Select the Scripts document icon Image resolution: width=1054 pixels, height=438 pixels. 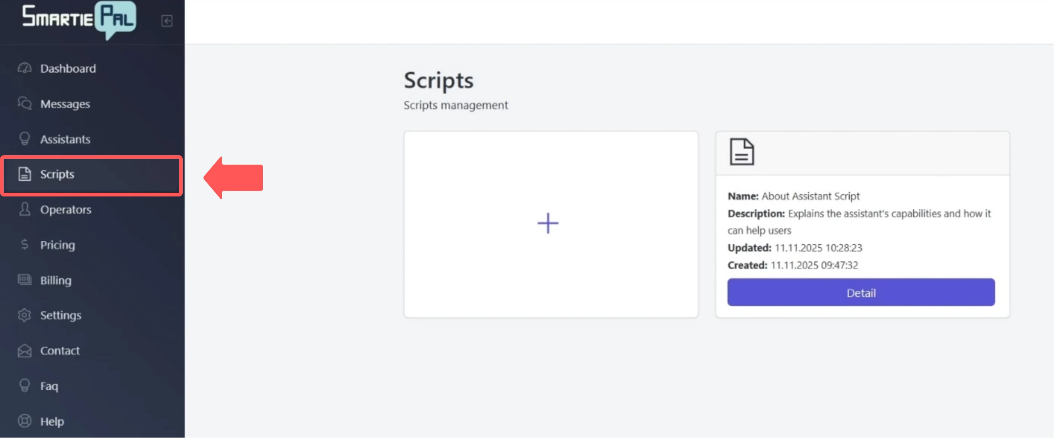(x=24, y=174)
